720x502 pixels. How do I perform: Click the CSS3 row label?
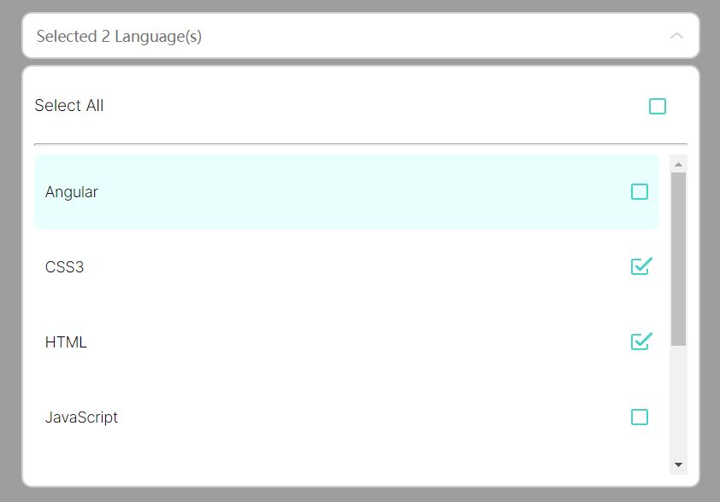(63, 266)
